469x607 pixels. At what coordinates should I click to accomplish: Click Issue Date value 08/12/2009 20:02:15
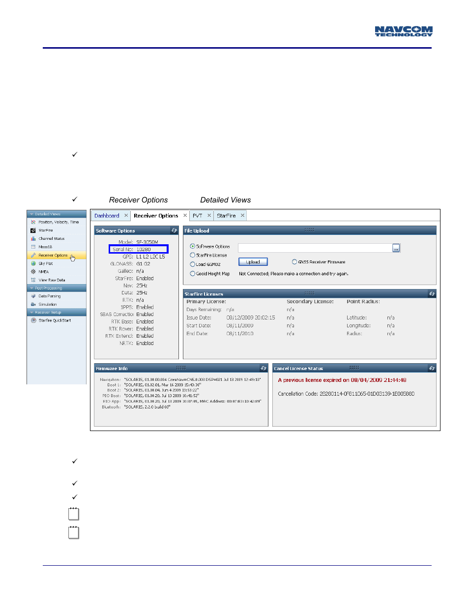251,318
